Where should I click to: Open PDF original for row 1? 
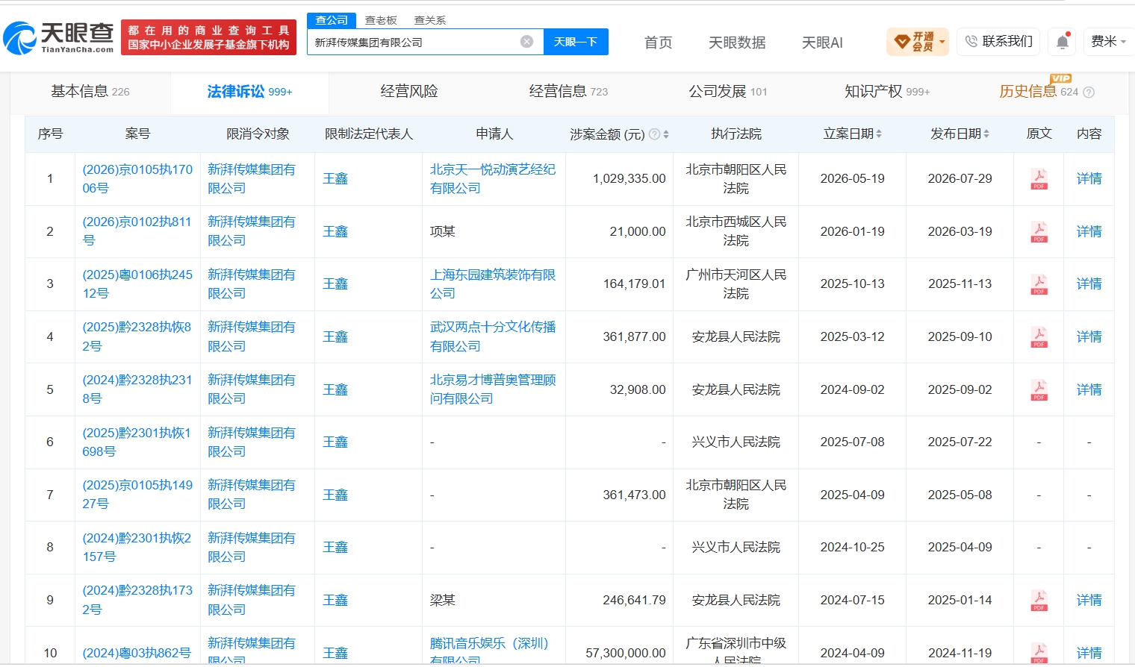[1039, 179]
